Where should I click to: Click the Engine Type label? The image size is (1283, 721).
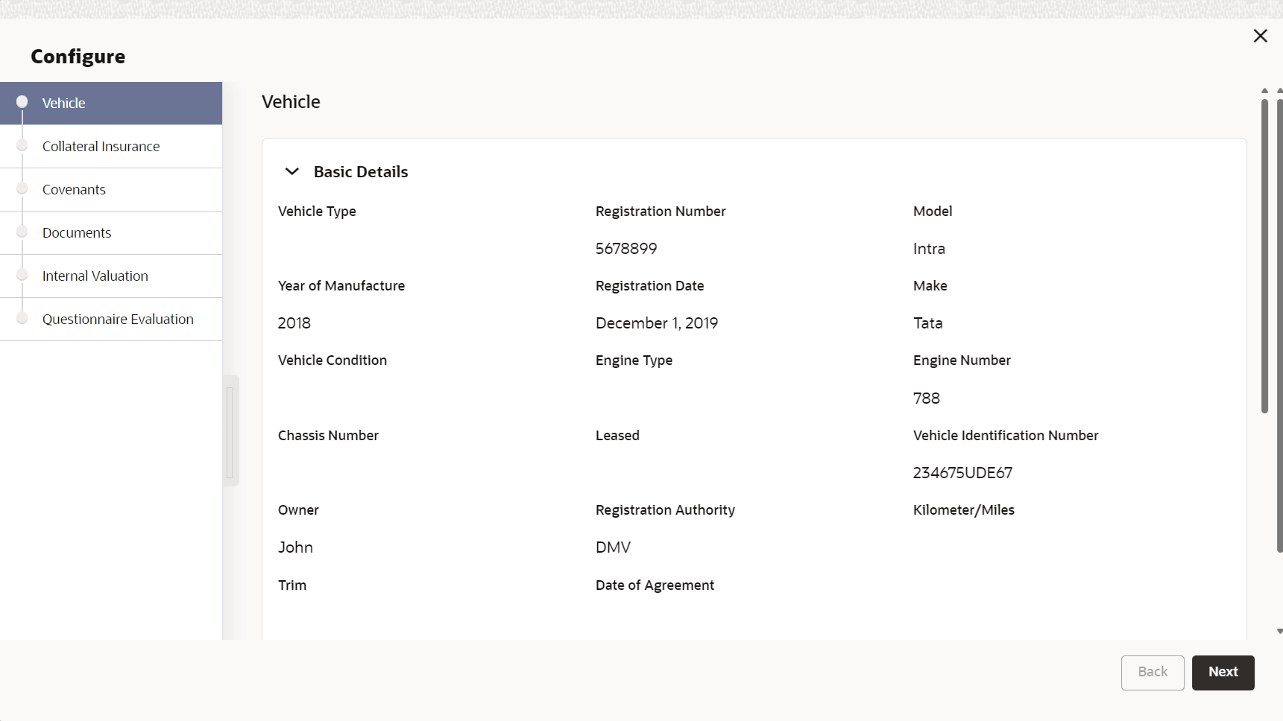pos(634,360)
